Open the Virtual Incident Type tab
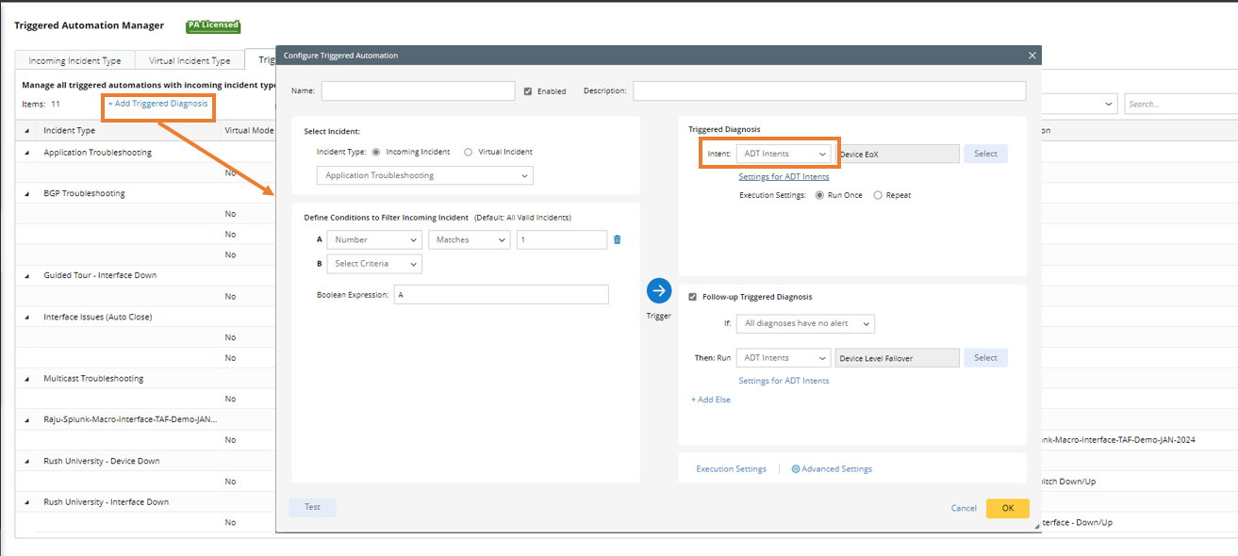The height and width of the screenshot is (556, 1238). click(190, 61)
